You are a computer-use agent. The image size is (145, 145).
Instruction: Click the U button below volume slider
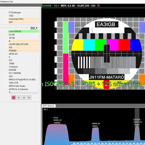point(24,98)
